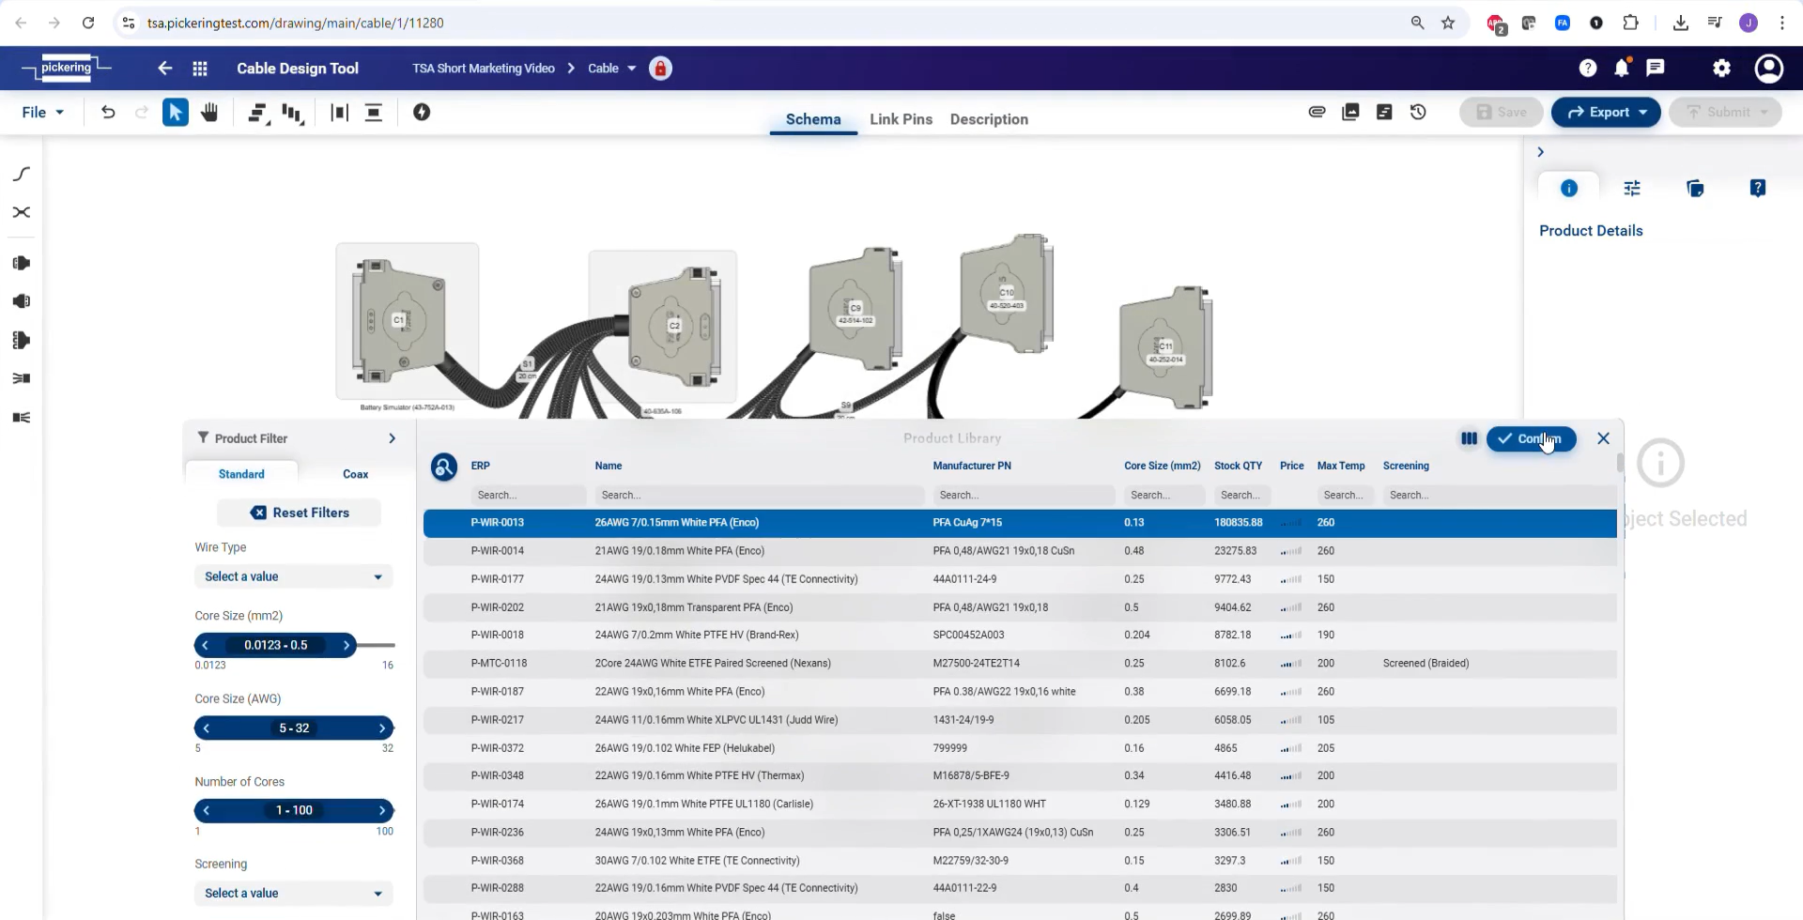The width and height of the screenshot is (1803, 920).
Task: Open the Wire Type dropdown
Action: click(x=293, y=576)
